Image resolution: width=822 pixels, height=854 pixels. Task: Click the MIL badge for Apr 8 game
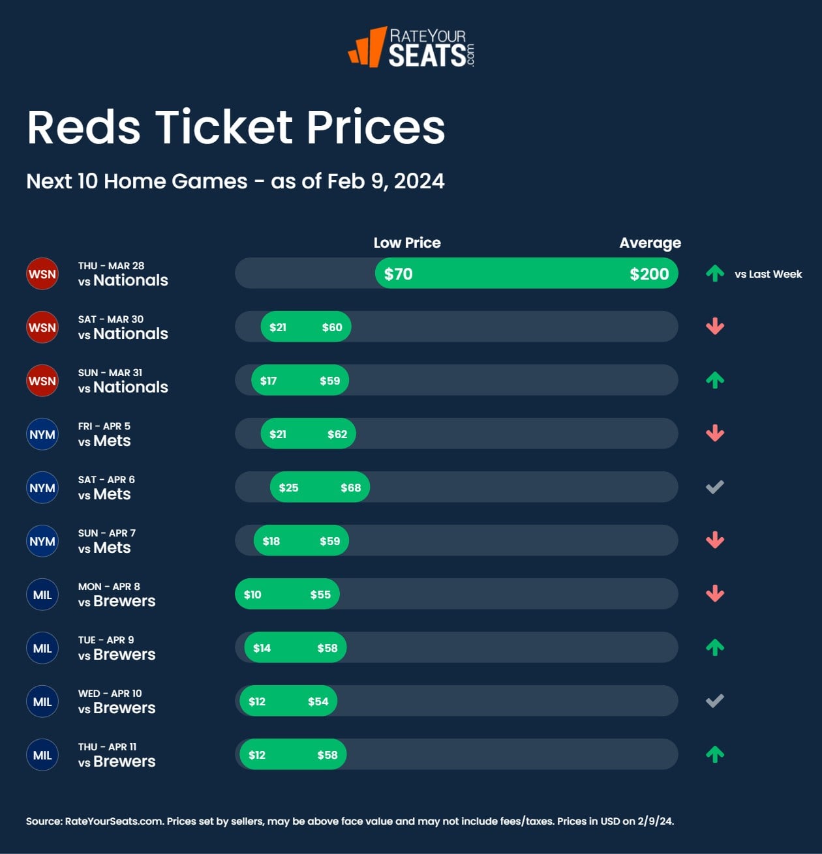click(42, 595)
